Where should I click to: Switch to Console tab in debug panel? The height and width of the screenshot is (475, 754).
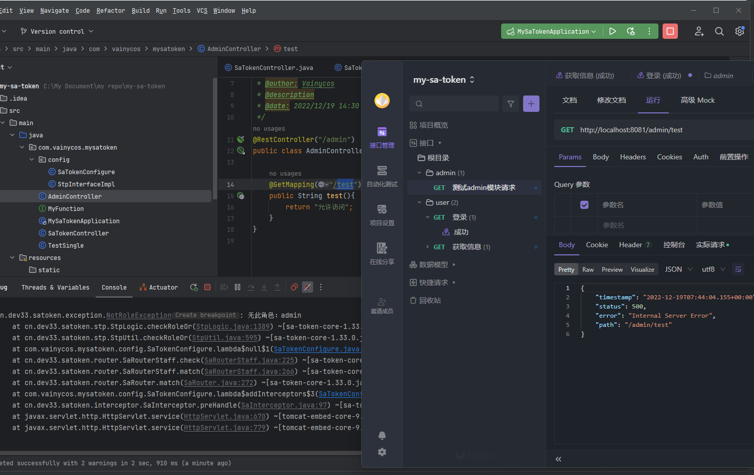pos(114,288)
